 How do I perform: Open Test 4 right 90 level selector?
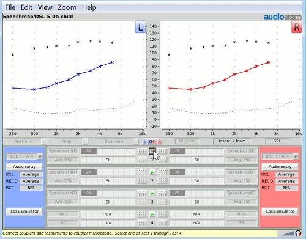click(241, 223)
